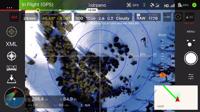Tap the VAS OFF indicator
The image size is (200, 112).
[189, 23]
